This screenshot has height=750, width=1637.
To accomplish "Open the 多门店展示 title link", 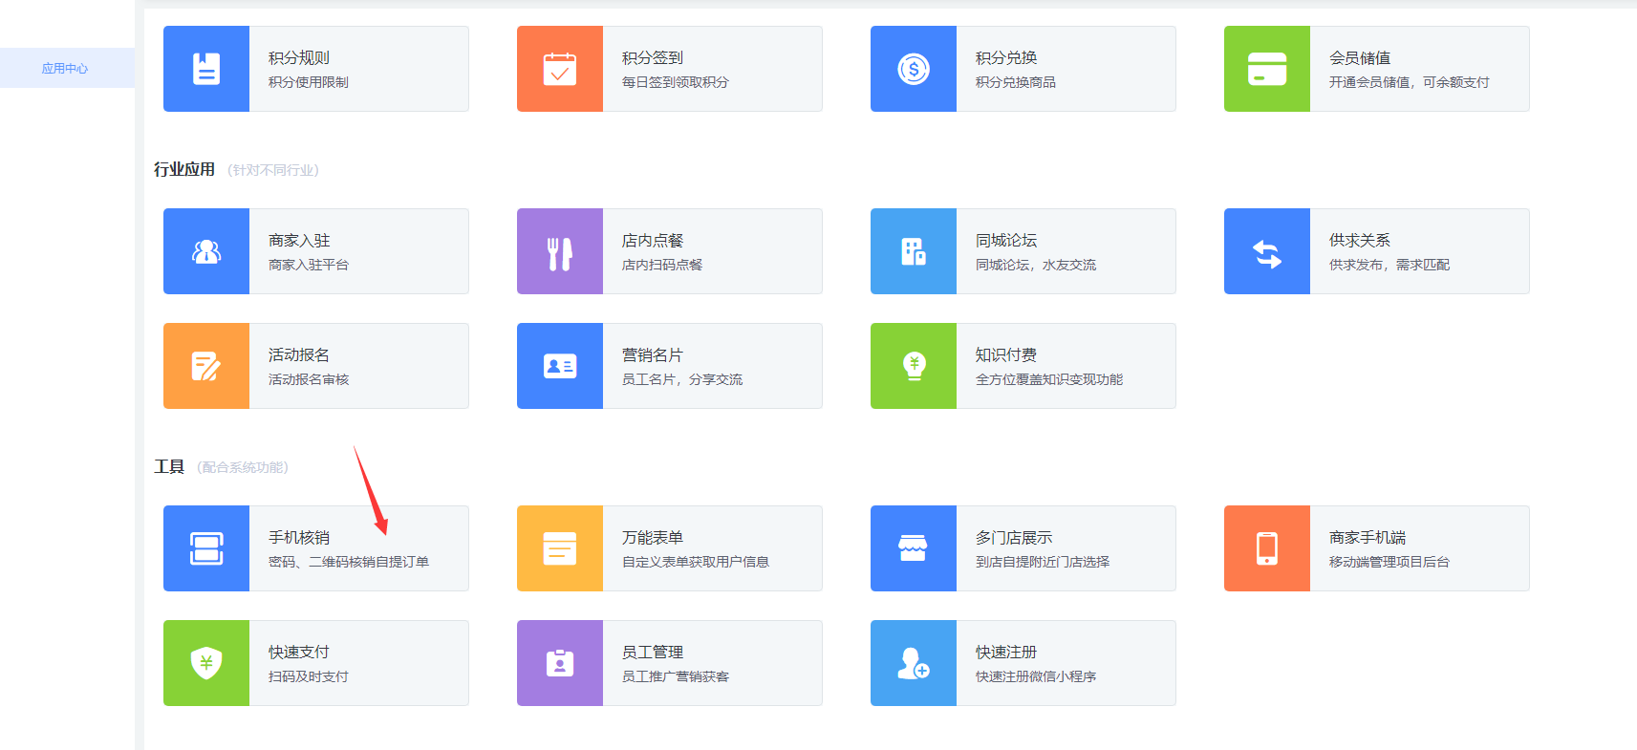I will (x=1014, y=537).
